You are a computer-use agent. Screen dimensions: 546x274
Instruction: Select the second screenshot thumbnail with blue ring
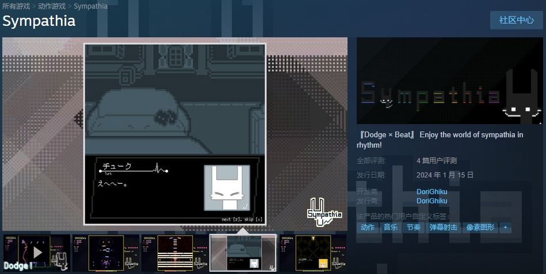106,253
